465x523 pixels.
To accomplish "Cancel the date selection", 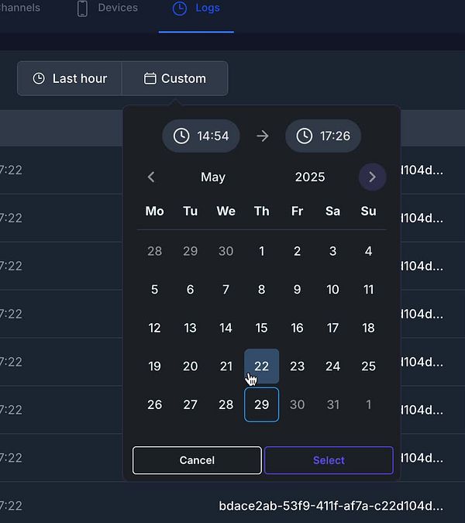I will (x=197, y=460).
